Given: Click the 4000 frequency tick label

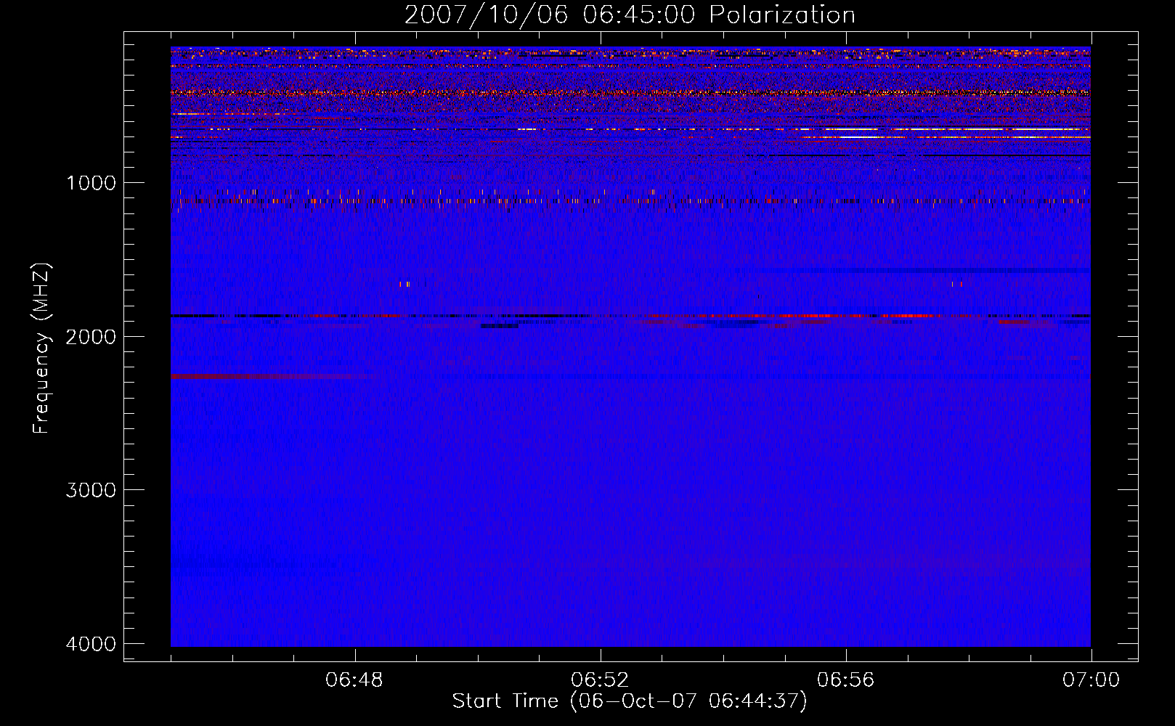Looking at the screenshot, I should coord(91,643).
